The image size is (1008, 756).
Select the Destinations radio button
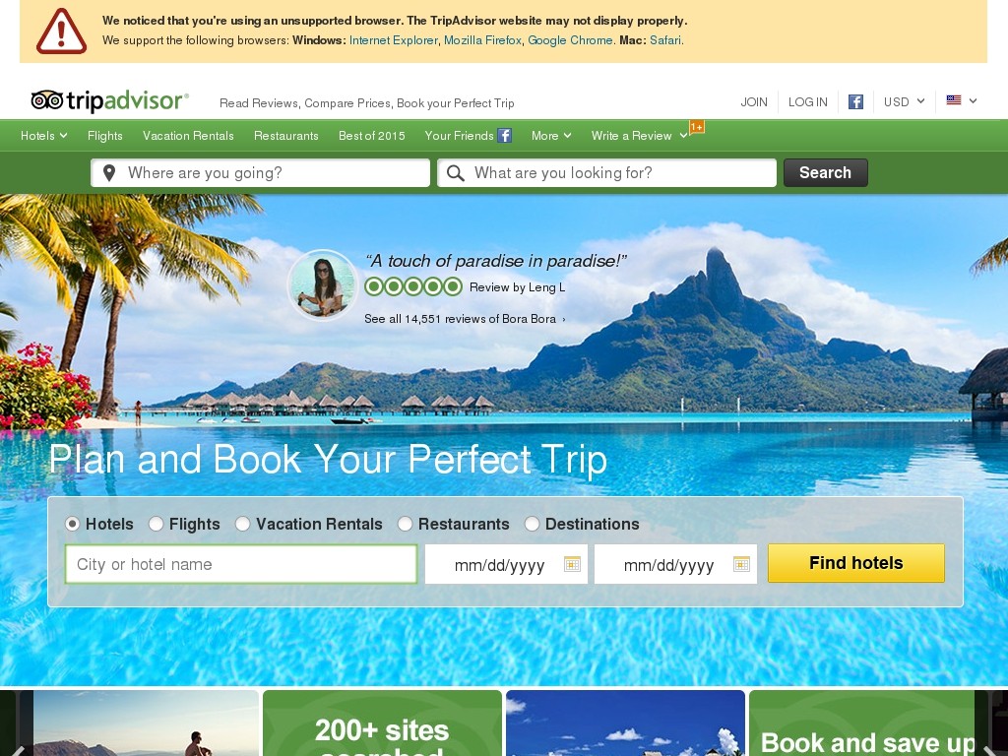(532, 524)
